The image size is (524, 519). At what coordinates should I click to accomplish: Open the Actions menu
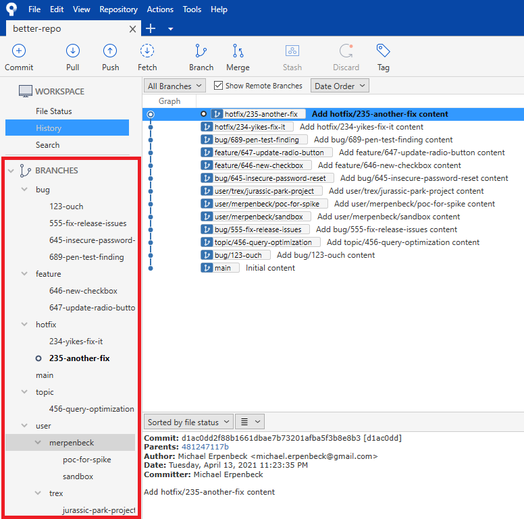(x=160, y=9)
